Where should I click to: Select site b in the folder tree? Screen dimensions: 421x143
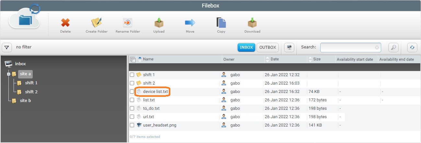(x=25, y=101)
